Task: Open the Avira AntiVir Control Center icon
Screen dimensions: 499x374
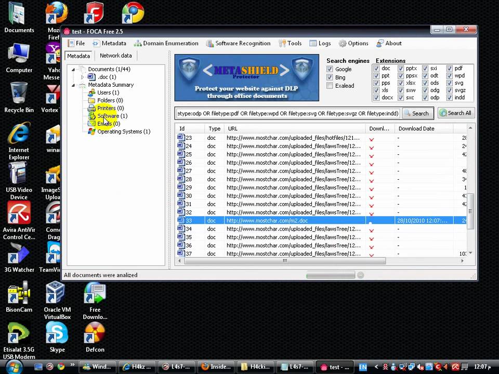Action: point(19,221)
